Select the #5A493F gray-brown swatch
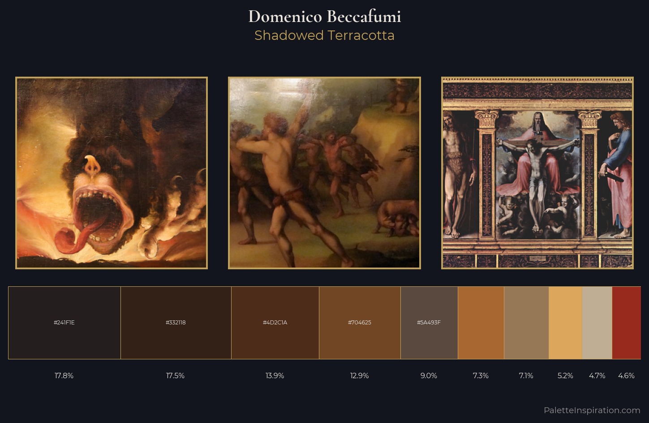Image resolution: width=649 pixels, height=423 pixels. (430, 323)
